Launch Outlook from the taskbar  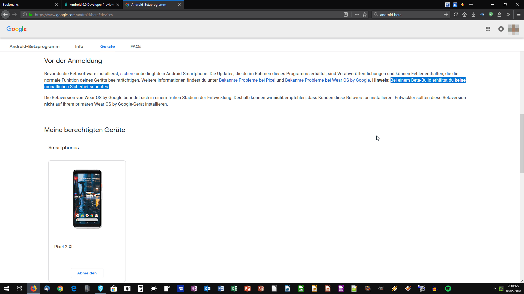coord(207,289)
